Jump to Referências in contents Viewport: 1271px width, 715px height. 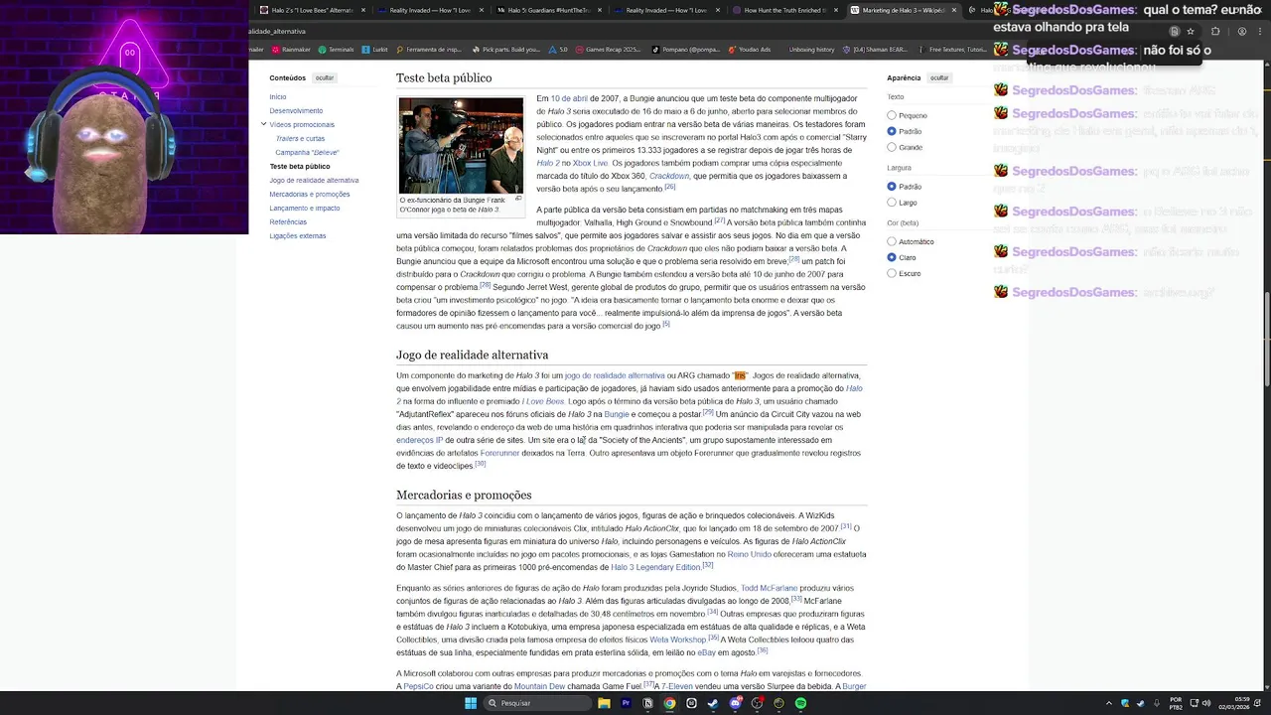click(x=288, y=221)
